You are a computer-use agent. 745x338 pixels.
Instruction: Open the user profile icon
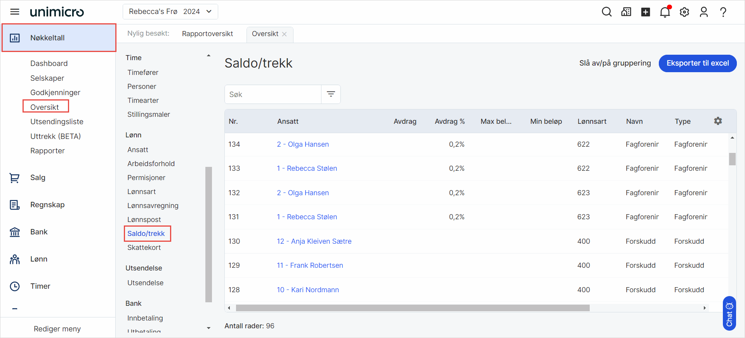coord(703,12)
